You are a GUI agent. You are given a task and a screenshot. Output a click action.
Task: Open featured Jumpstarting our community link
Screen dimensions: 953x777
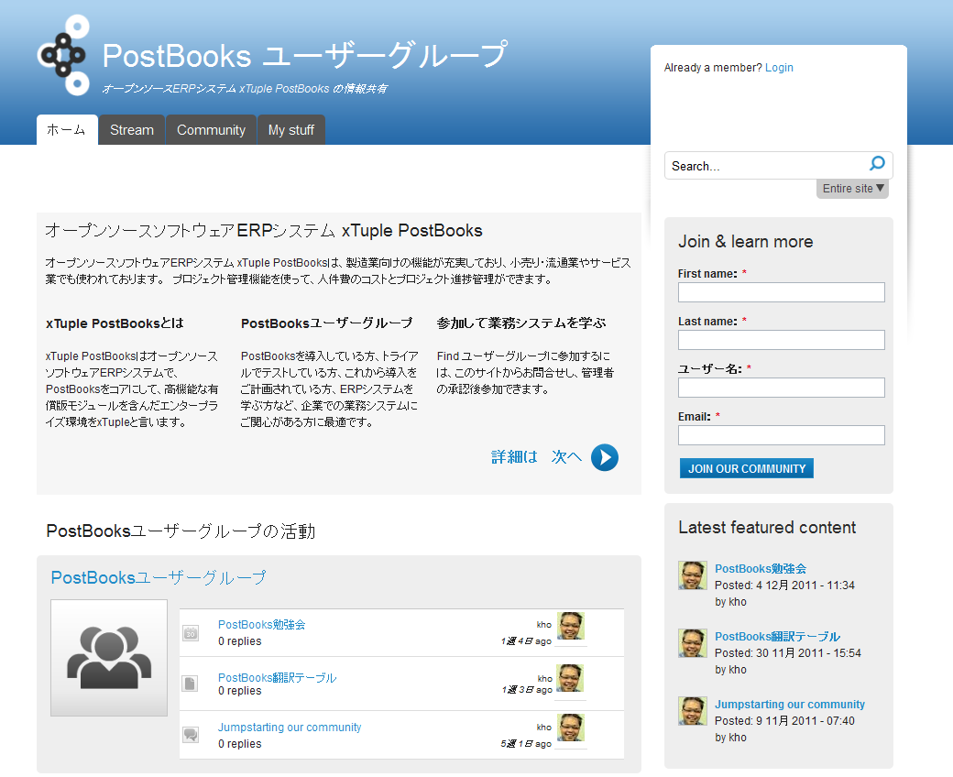pyautogui.click(x=790, y=704)
